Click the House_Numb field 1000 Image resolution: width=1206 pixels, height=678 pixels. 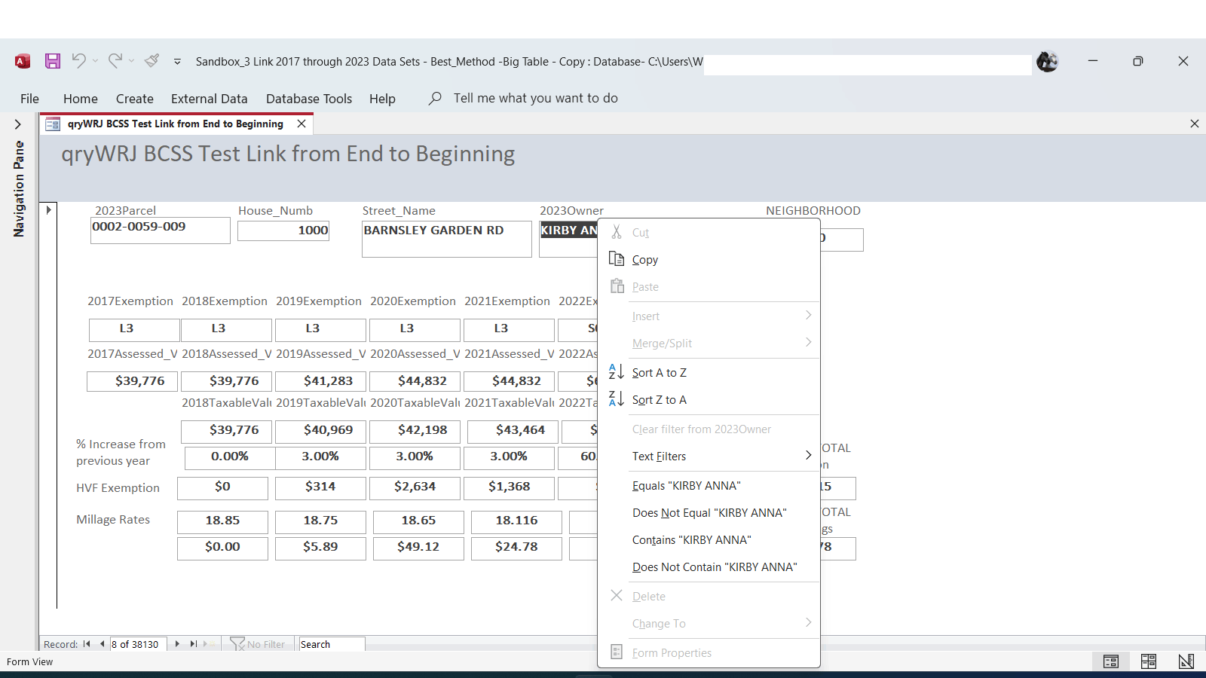(x=283, y=231)
